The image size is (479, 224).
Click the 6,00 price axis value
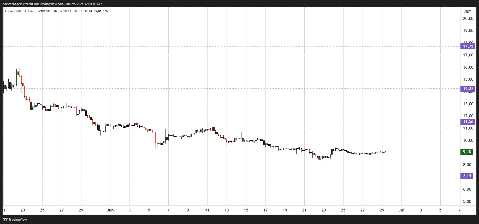pos(467,189)
